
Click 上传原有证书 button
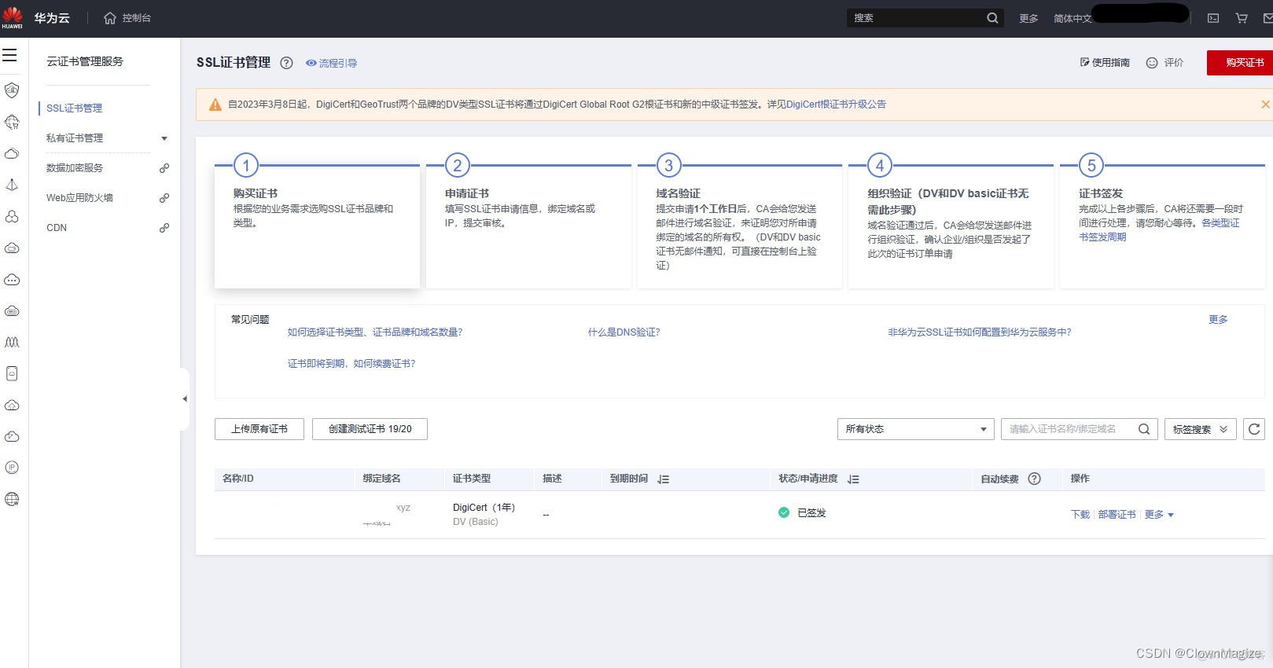tap(259, 429)
